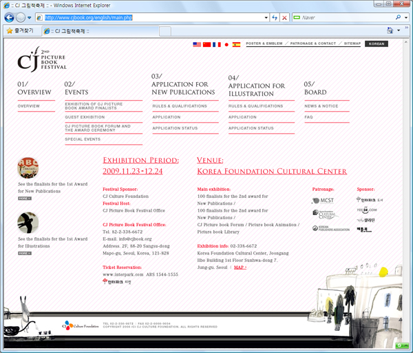Select the Japanese flag language icon
Image resolution: width=413 pixels, height=353 pixels.
(x=226, y=44)
